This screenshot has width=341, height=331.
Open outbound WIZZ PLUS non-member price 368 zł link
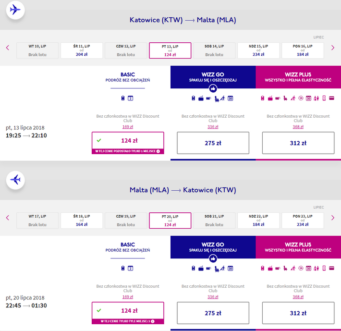pyautogui.click(x=298, y=127)
